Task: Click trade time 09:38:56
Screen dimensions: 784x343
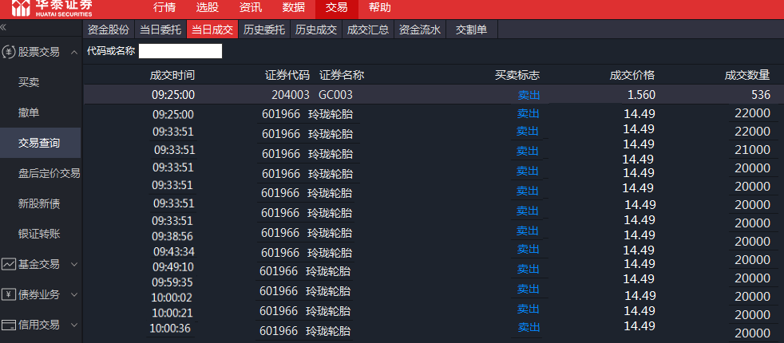Action: click(172, 236)
